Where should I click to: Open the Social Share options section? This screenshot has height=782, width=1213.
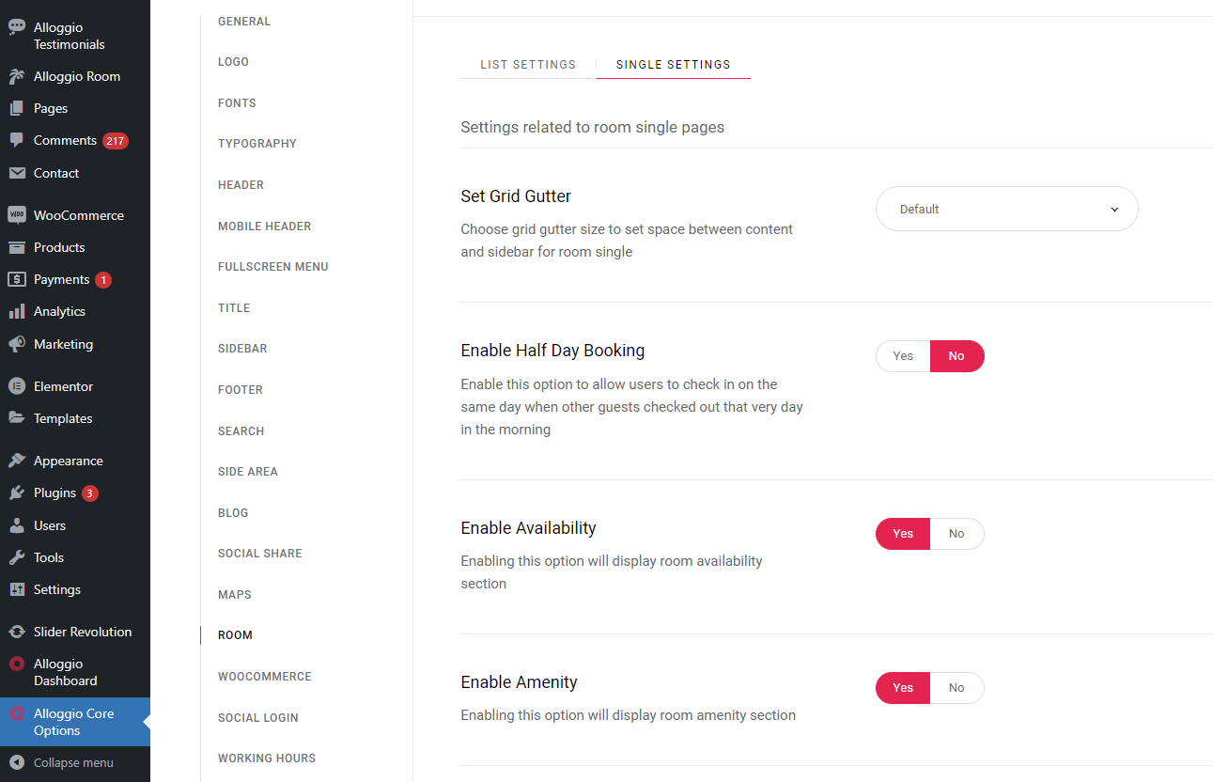(x=260, y=554)
